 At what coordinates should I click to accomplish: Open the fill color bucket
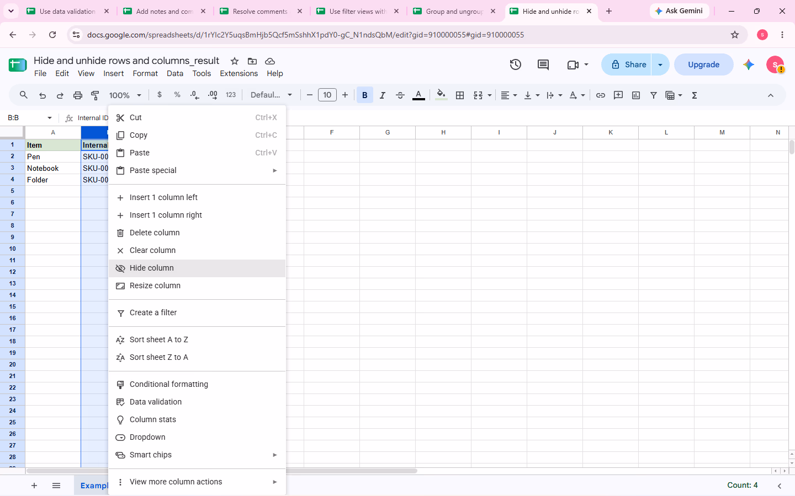(441, 95)
